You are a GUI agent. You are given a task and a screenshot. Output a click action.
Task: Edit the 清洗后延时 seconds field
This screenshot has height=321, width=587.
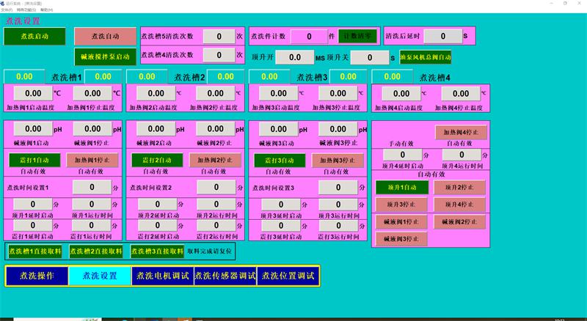pyautogui.click(x=442, y=36)
